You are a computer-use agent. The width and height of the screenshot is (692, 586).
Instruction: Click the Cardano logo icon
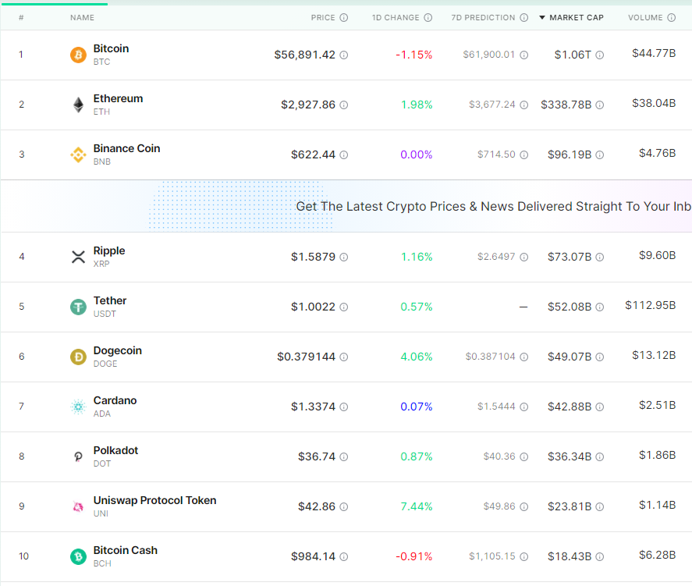[78, 407]
